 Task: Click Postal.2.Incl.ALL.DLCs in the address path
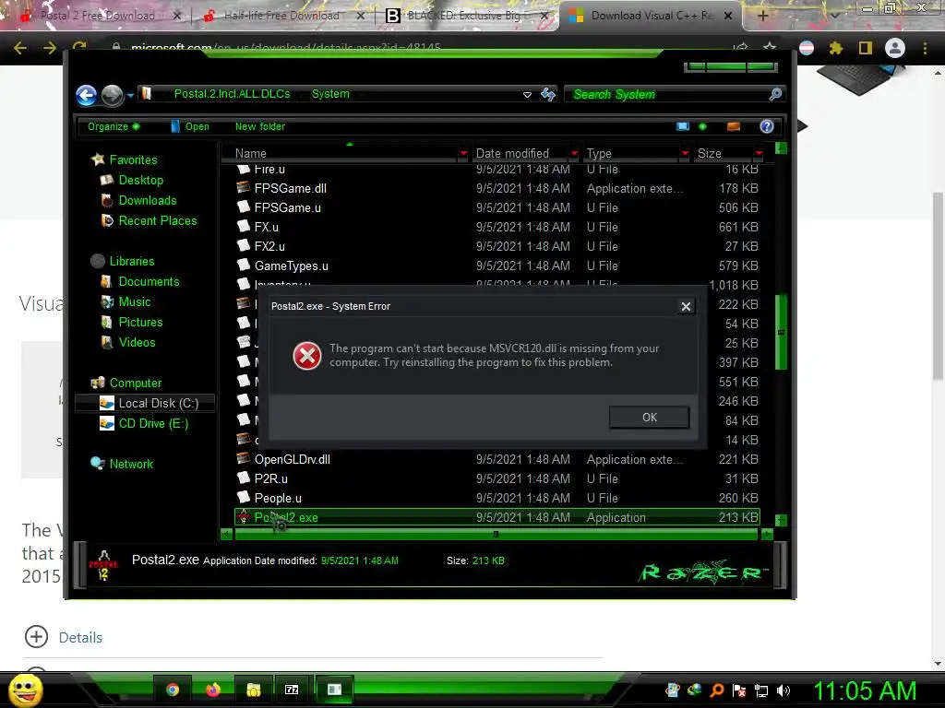point(232,94)
